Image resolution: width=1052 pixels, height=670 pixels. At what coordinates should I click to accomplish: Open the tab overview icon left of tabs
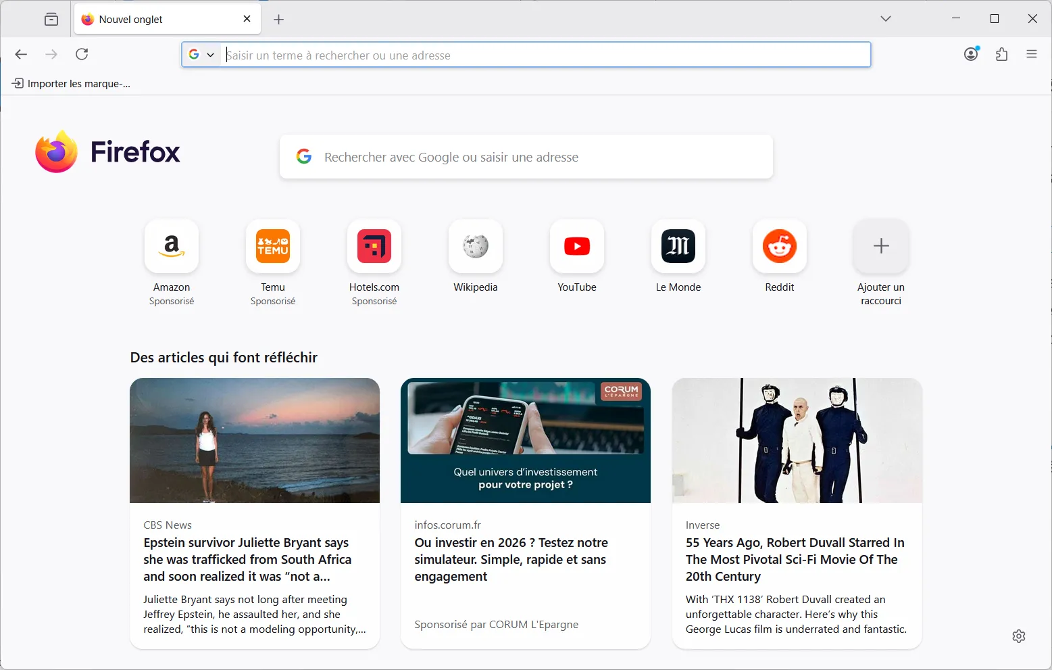(x=51, y=19)
